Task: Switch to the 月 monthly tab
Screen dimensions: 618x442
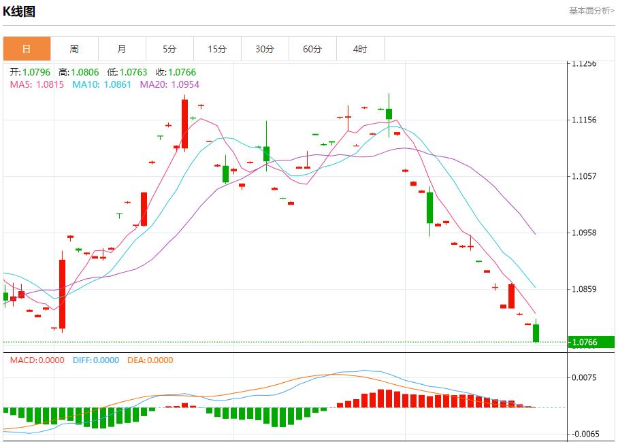Action: tap(122, 49)
